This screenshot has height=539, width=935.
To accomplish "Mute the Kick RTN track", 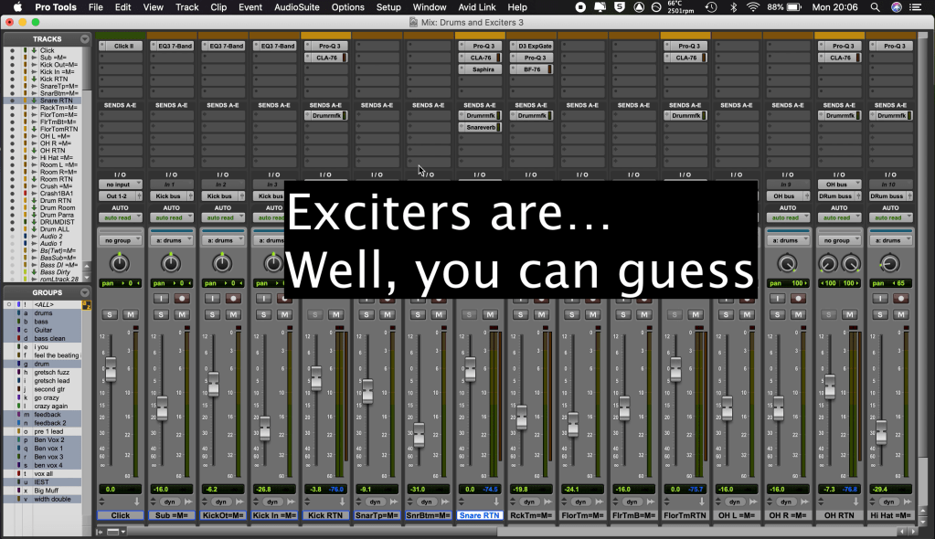I will coord(335,314).
